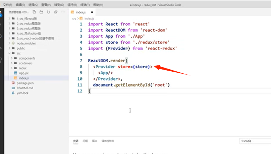Expand the redux folder under src

(12, 68)
